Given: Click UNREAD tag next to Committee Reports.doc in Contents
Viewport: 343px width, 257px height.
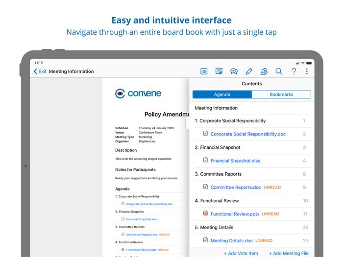Looking at the screenshot, I should (272, 187).
